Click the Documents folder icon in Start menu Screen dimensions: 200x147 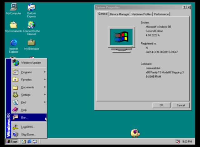15,87
